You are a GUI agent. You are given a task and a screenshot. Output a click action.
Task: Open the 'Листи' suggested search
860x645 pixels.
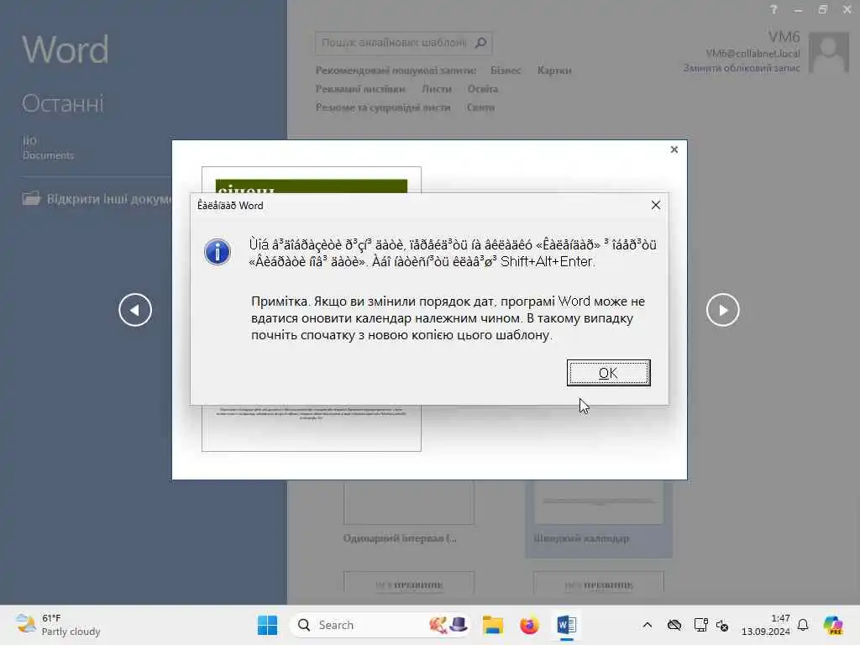point(437,89)
